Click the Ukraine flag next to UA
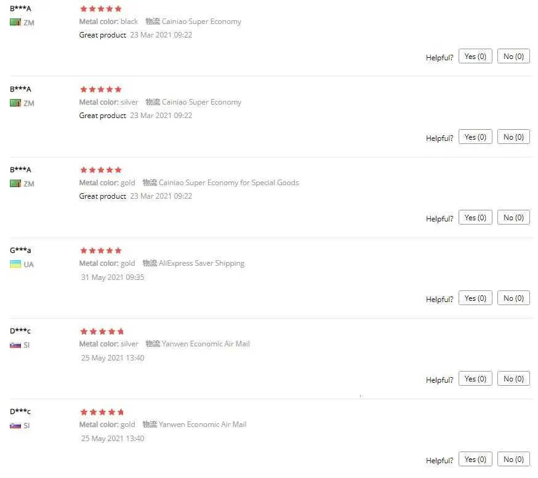538x478 pixels. tap(15, 265)
